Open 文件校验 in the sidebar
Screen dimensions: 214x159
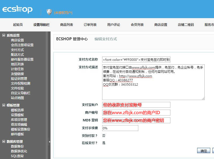coord(17,88)
